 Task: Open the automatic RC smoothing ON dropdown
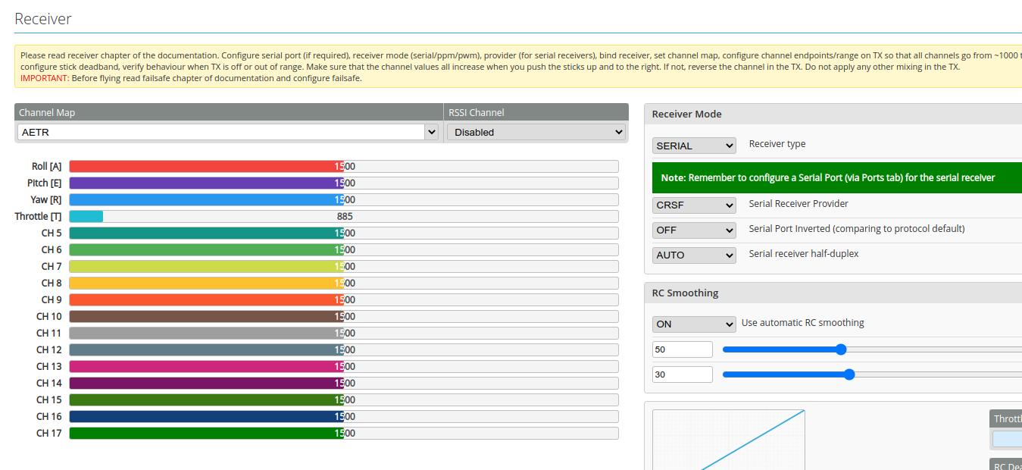[693, 323]
